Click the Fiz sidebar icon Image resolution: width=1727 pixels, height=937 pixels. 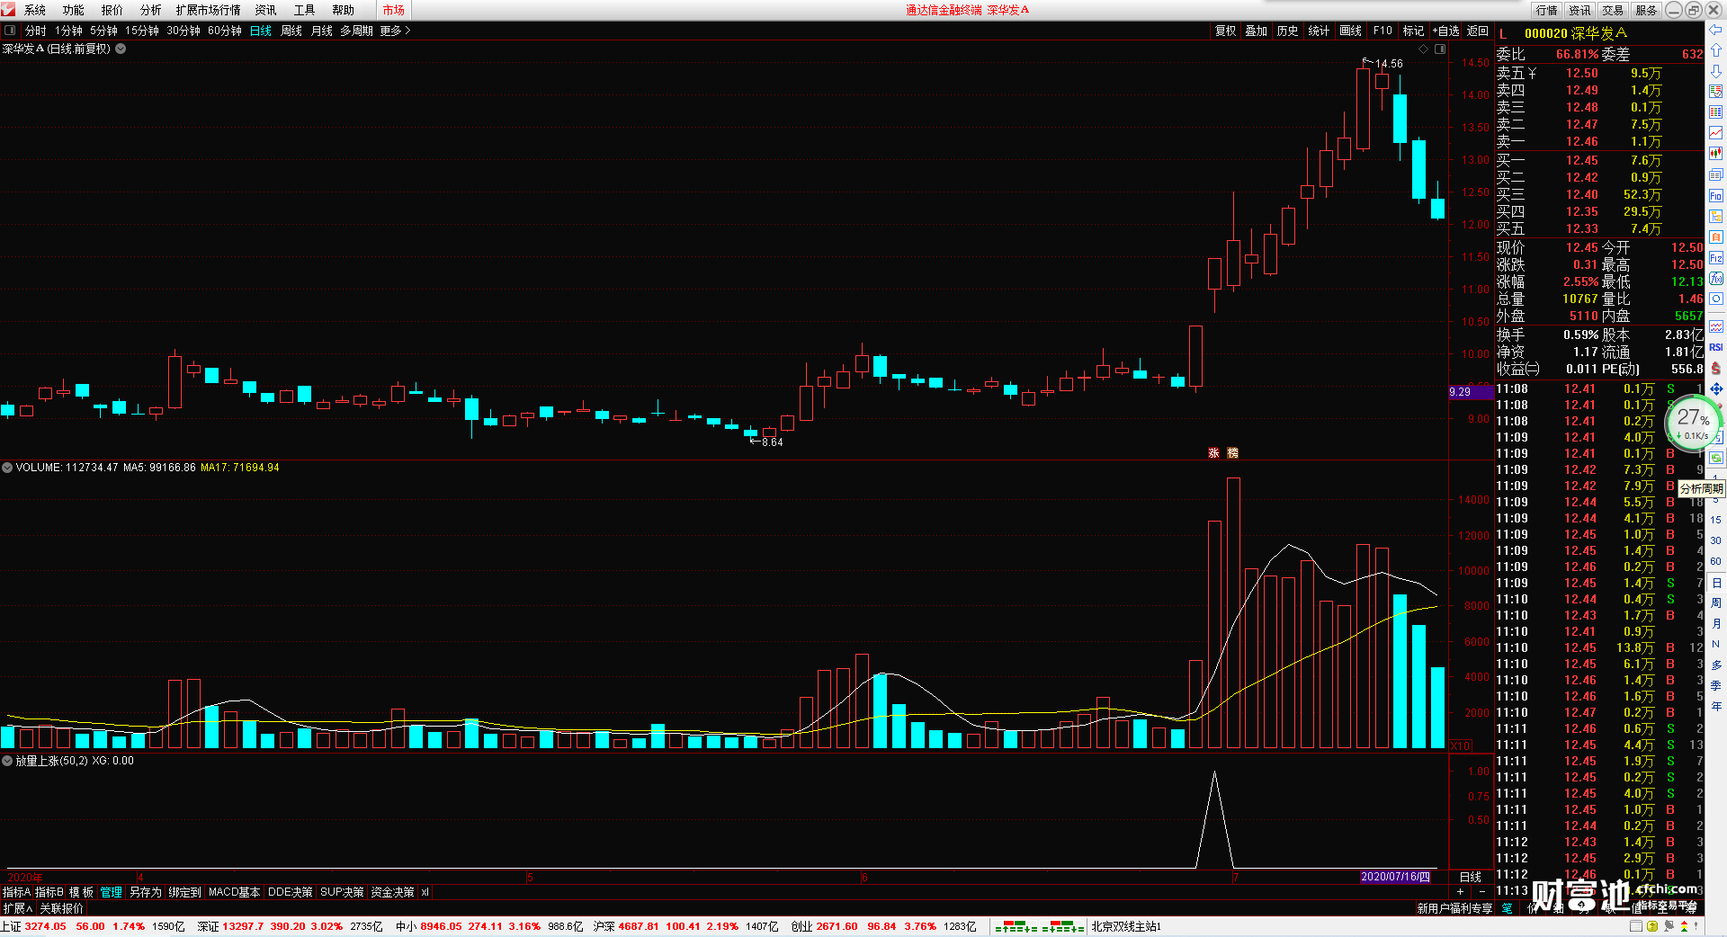coord(1716,258)
